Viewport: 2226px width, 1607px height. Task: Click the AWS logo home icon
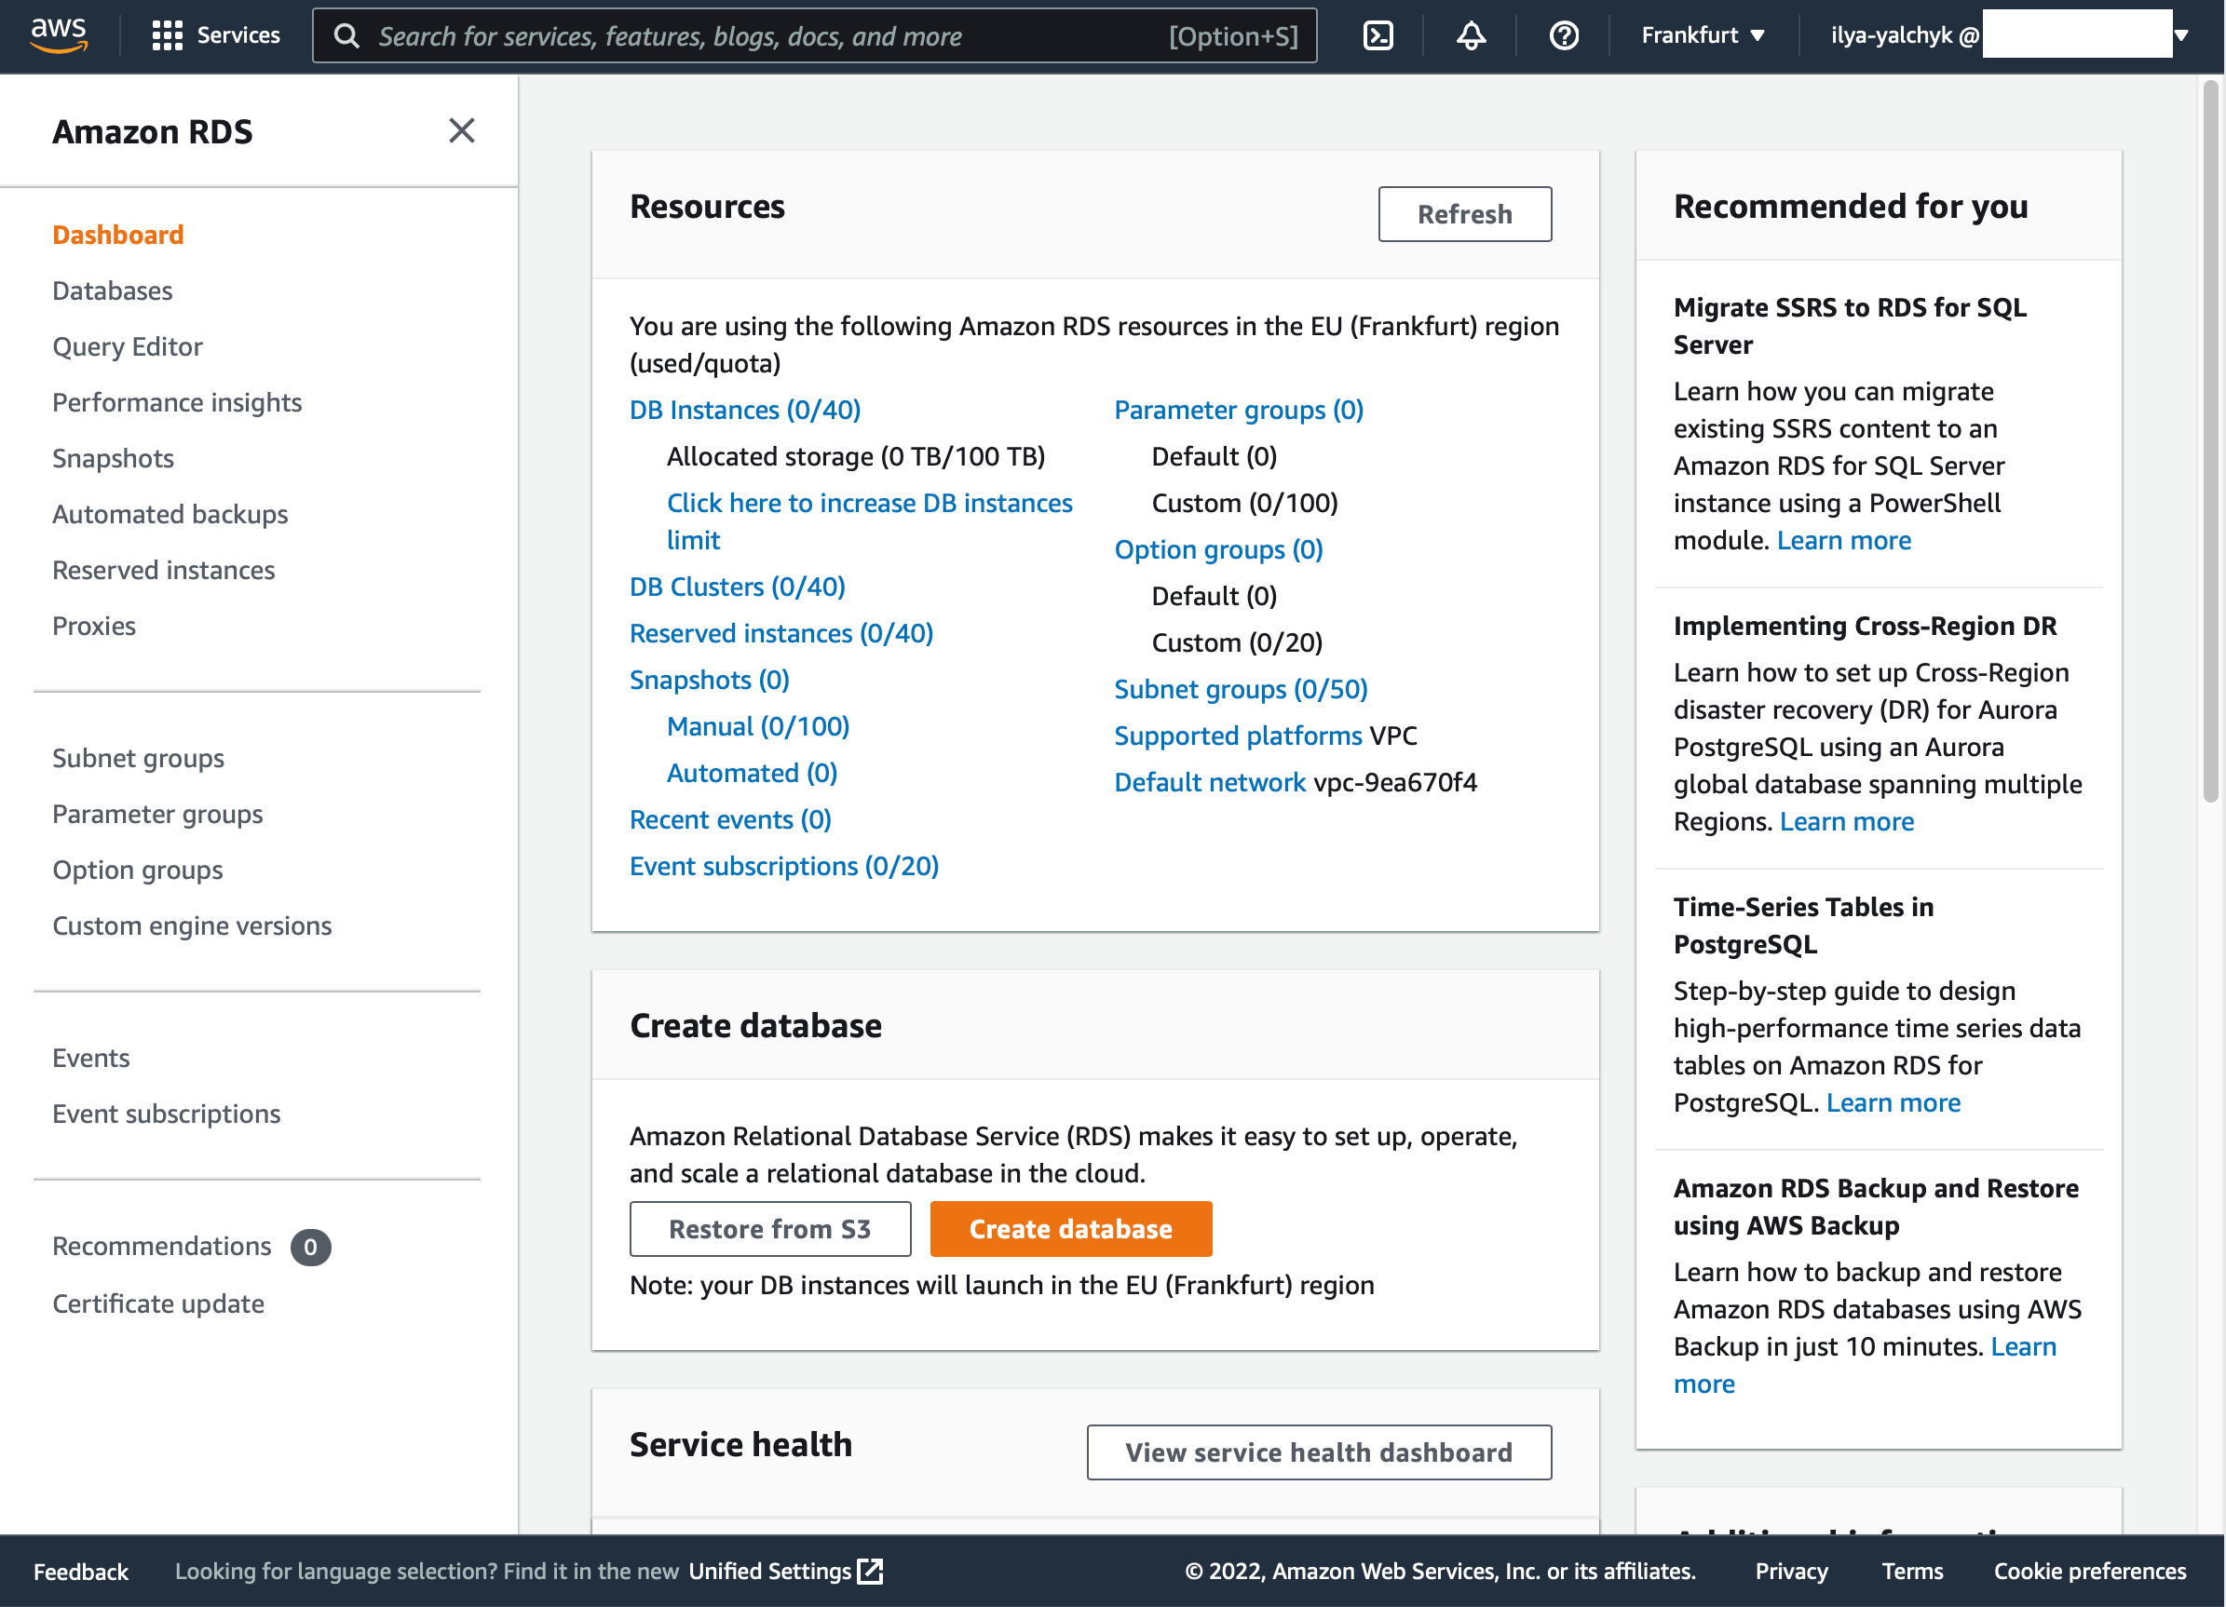point(59,34)
